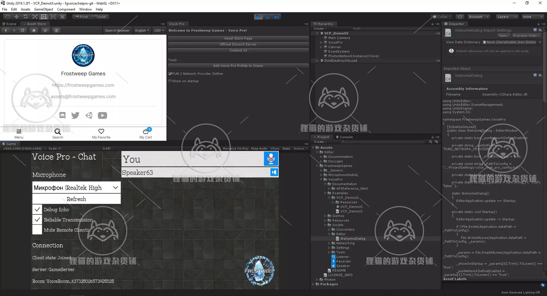Image resolution: width=547 pixels, height=296 pixels.
Task: Open the Component menu
Action: pyautogui.click(x=66, y=9)
